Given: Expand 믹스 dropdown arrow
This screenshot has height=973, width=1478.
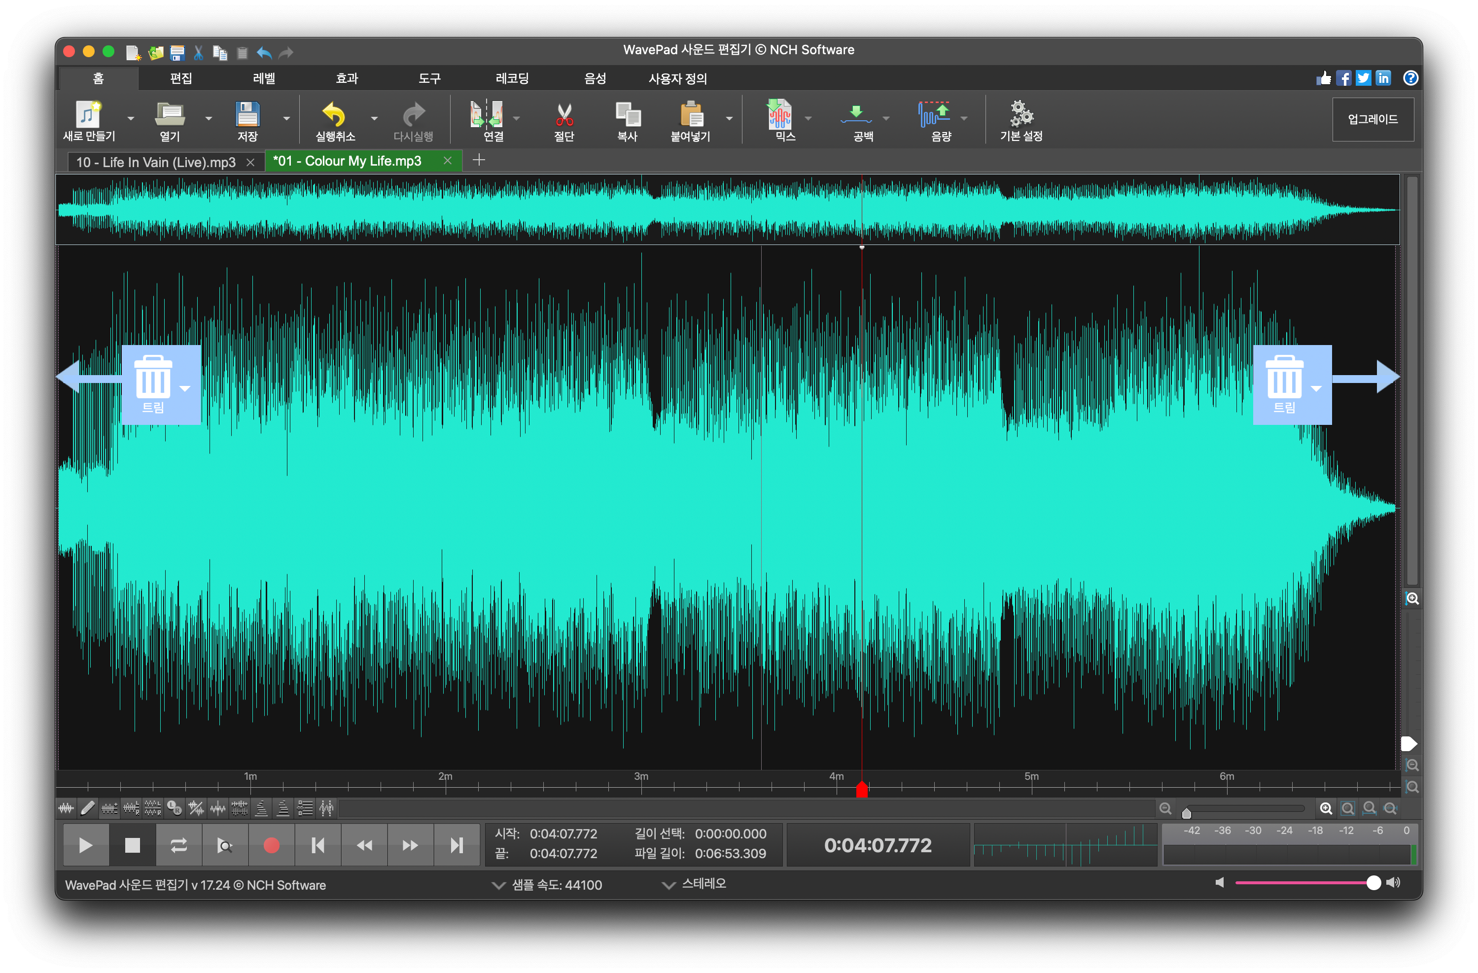Looking at the screenshot, I should click(x=808, y=118).
